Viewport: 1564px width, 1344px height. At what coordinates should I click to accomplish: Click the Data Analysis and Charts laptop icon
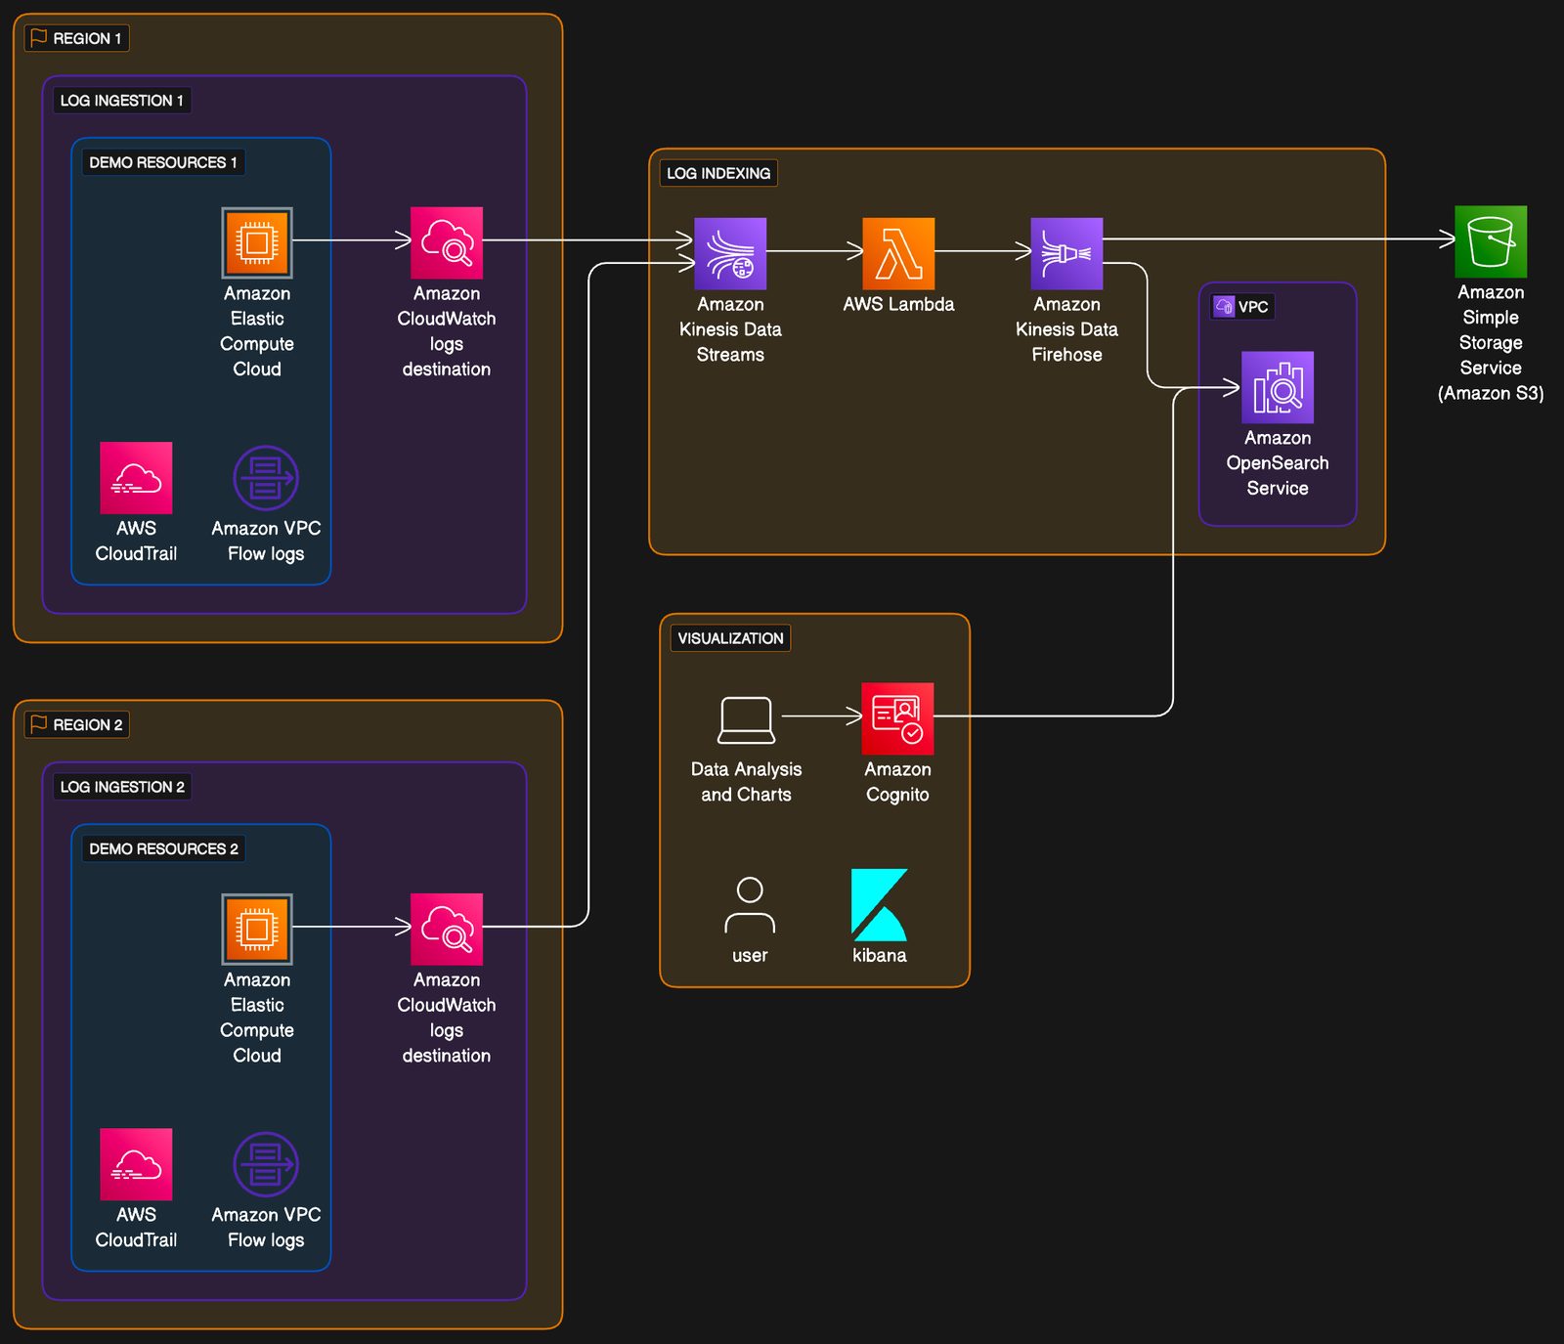(747, 719)
